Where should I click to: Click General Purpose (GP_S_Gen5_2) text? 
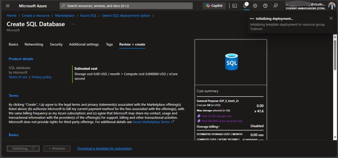click(218, 101)
